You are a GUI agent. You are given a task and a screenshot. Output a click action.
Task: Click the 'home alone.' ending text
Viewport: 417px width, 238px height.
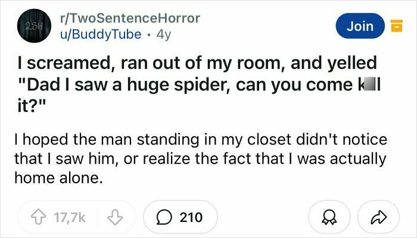coord(58,178)
